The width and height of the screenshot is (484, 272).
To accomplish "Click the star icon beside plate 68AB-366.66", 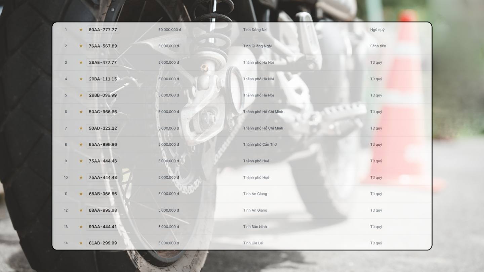I will tap(81, 194).
